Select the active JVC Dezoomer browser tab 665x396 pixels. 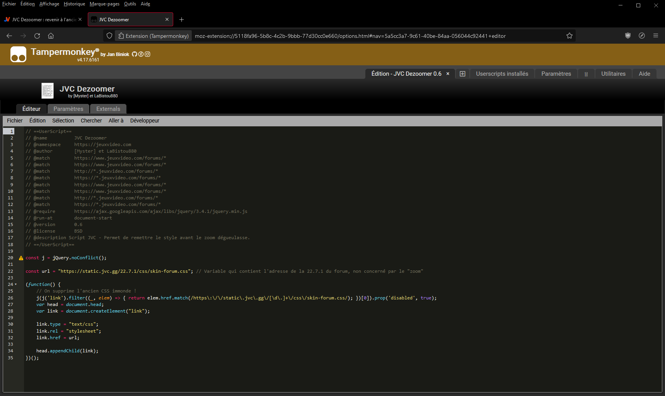130,19
